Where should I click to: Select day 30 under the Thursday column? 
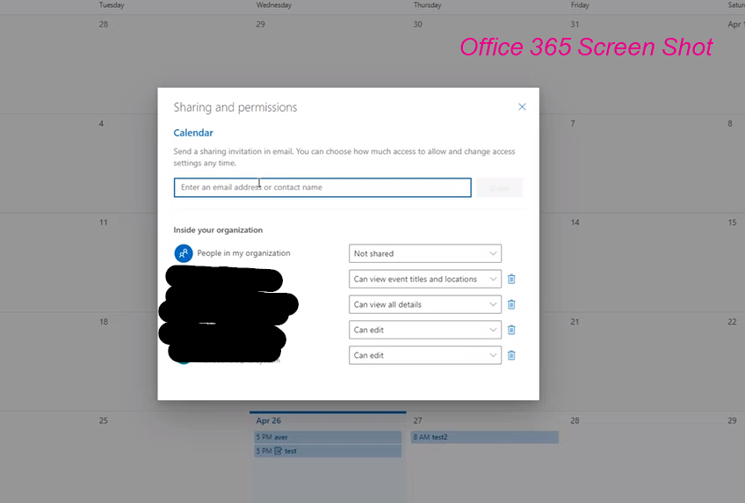coord(417,25)
